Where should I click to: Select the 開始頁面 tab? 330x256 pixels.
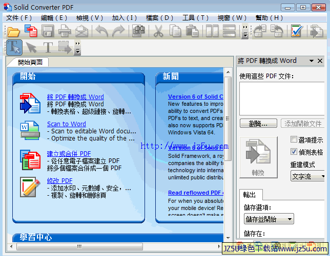(x=30, y=62)
